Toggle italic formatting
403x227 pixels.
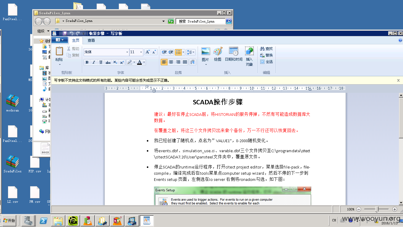pos(94,62)
